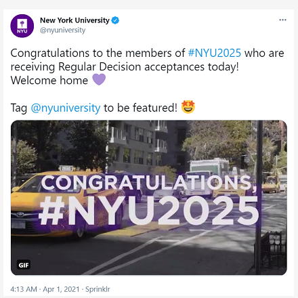The height and width of the screenshot is (298, 298).
Task: Click the Sprinklr source label
Action: (98, 289)
